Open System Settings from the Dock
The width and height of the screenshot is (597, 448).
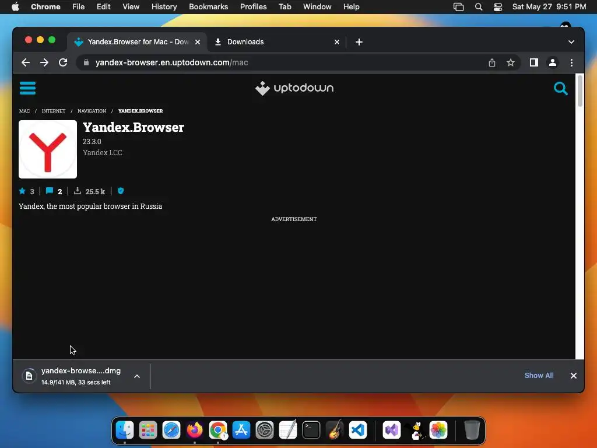[265, 430]
